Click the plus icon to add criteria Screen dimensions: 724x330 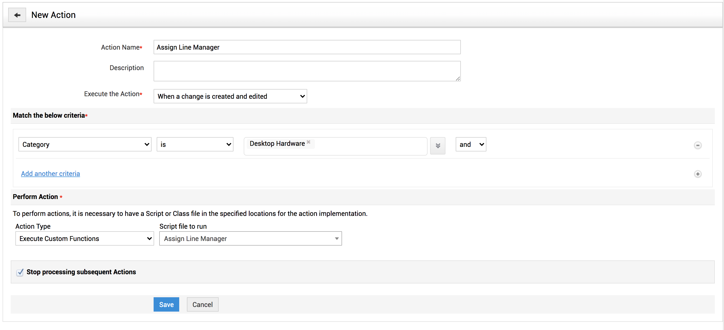pos(697,174)
